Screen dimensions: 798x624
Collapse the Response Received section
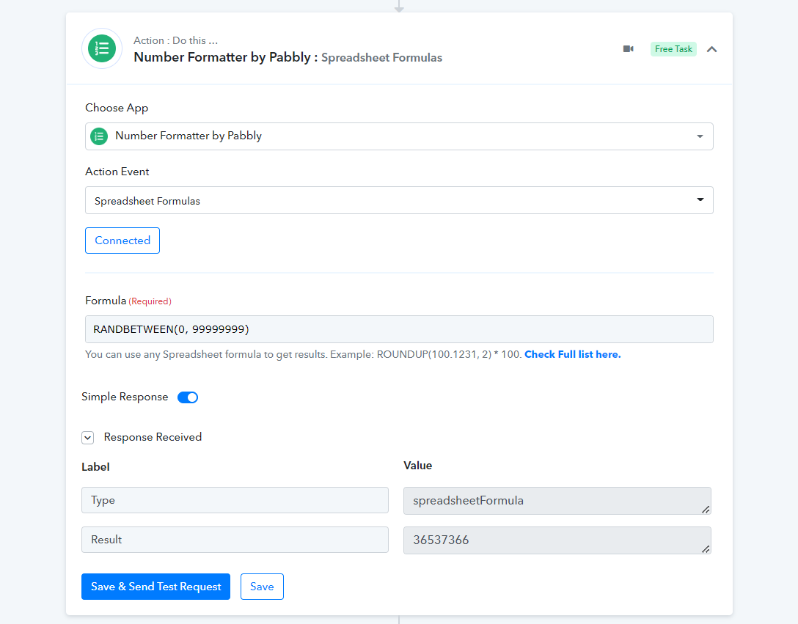tap(87, 438)
